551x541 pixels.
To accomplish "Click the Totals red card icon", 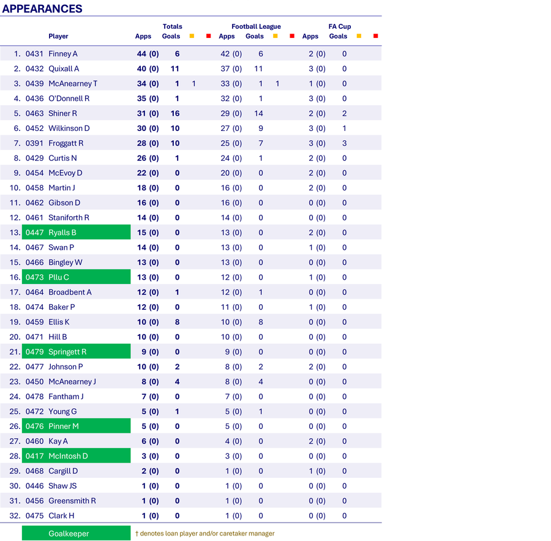I will tap(209, 36).
